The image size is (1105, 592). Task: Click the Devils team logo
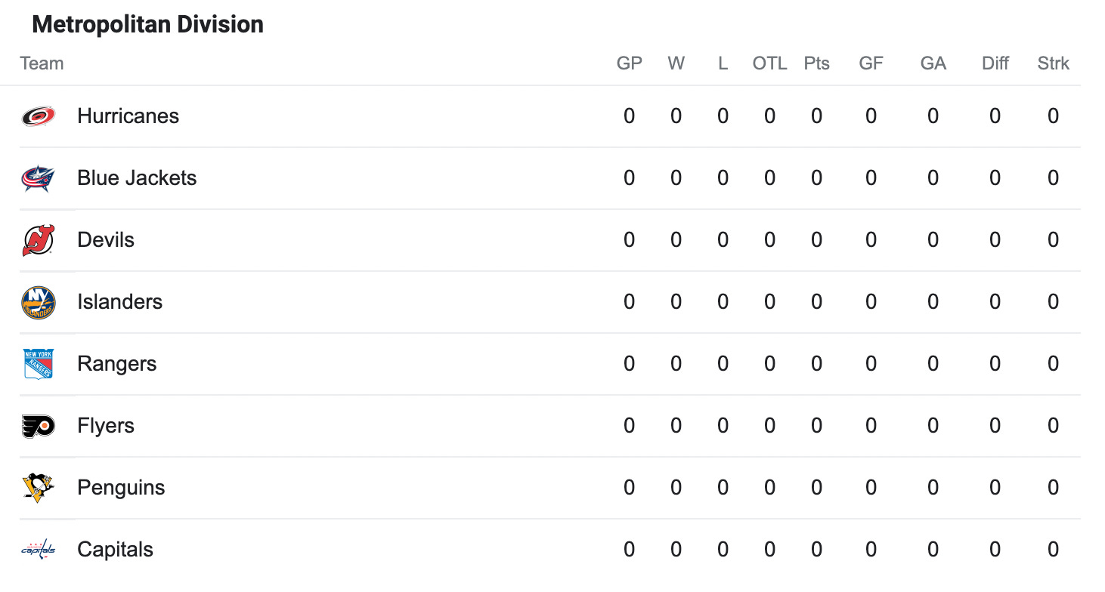(38, 240)
